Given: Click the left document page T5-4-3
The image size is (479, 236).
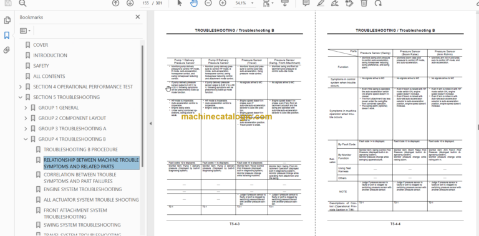Looking at the screenshot, I should coord(235,123).
